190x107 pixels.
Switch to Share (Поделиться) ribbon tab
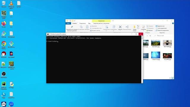click(83, 23)
